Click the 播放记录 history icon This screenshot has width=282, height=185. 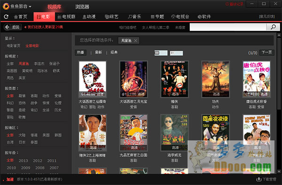click(227, 4)
